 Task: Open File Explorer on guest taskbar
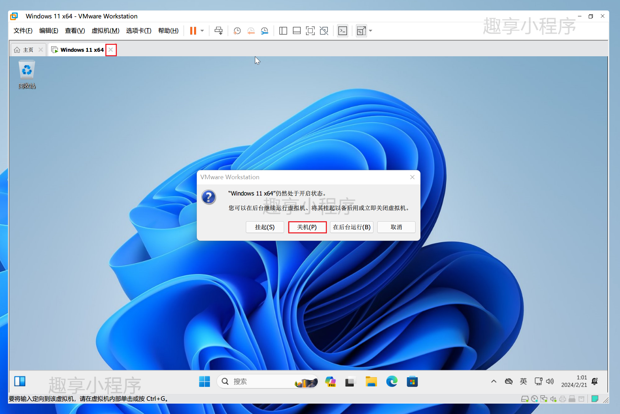[x=371, y=382]
